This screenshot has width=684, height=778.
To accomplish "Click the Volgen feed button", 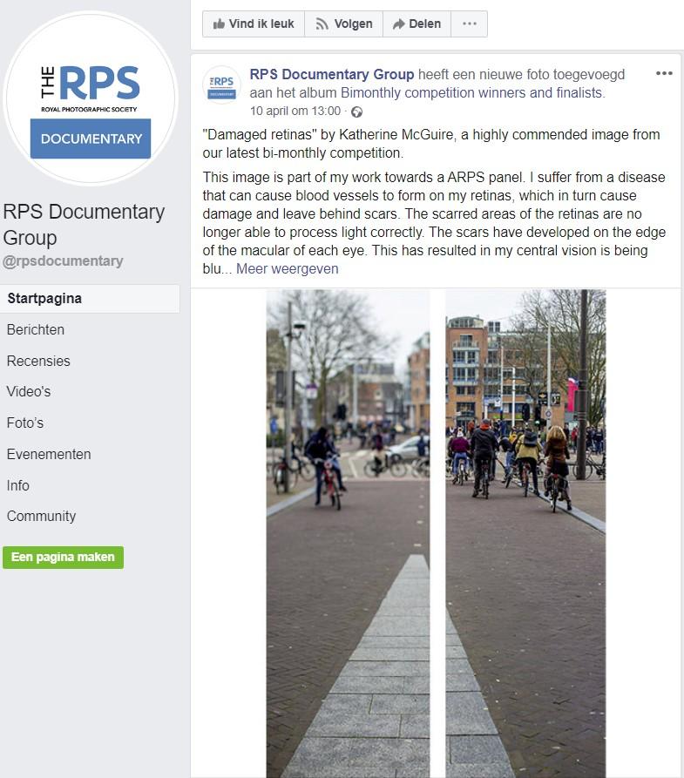I will click(x=344, y=24).
